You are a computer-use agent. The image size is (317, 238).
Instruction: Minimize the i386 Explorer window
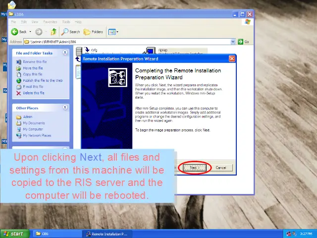coord(235,14)
